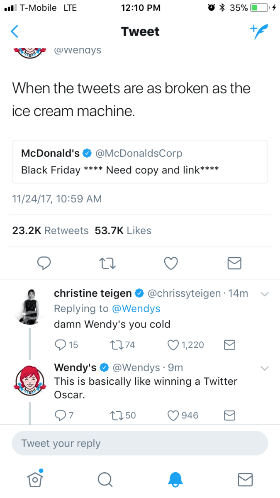Retweet the main Wendy's tweet

point(107,263)
